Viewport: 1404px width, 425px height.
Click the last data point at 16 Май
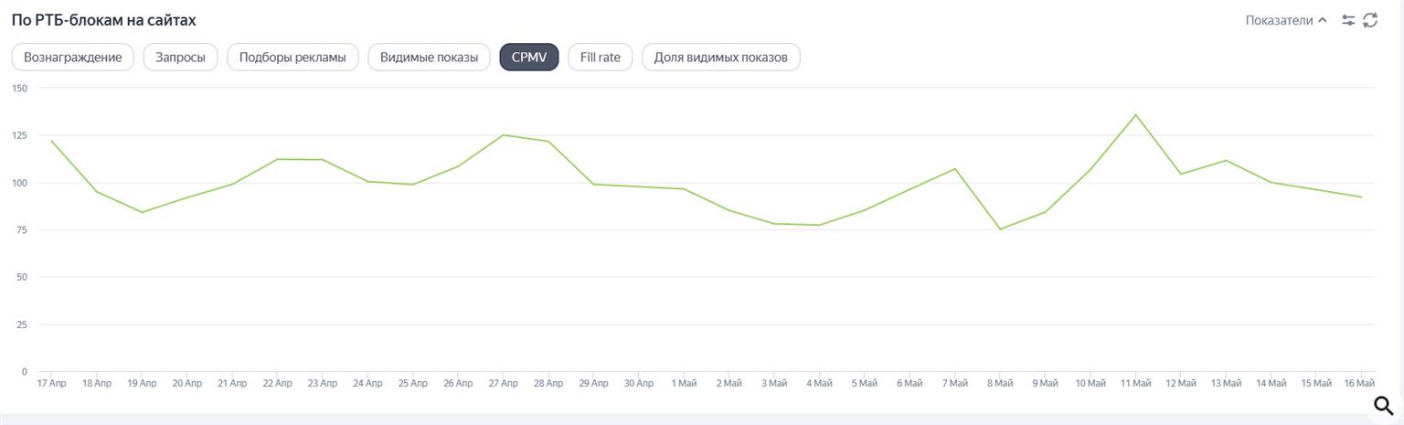[1362, 197]
